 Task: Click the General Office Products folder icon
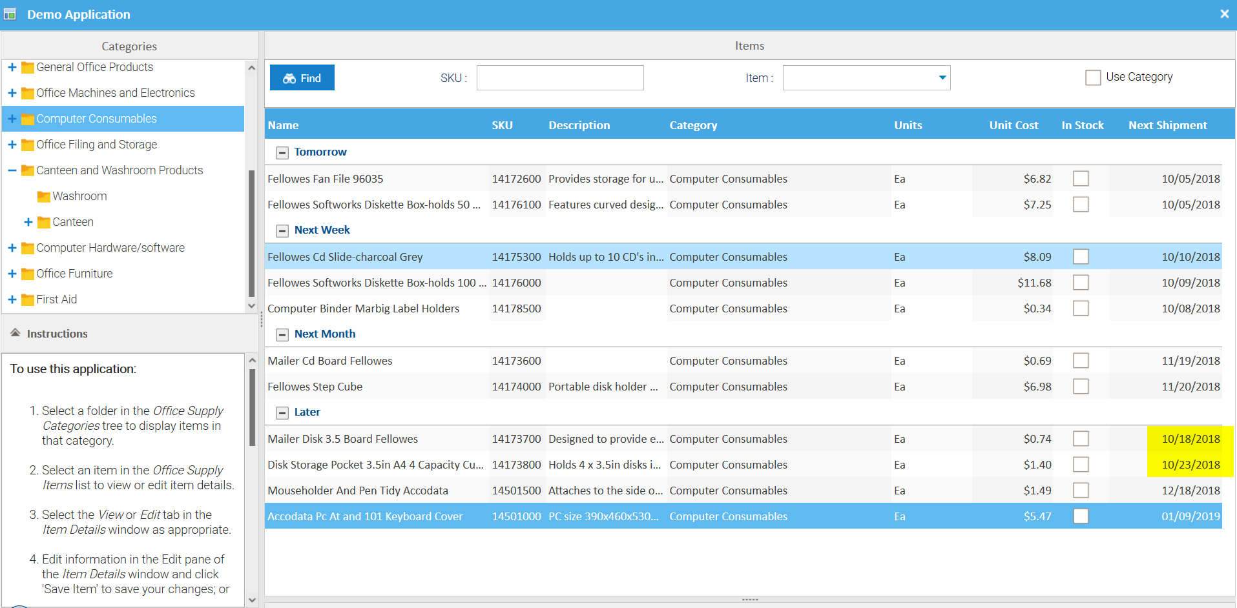click(x=28, y=68)
